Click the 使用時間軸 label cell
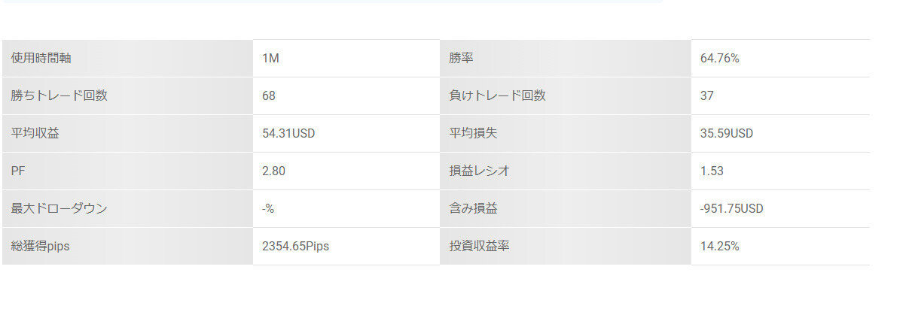 pyautogui.click(x=127, y=58)
